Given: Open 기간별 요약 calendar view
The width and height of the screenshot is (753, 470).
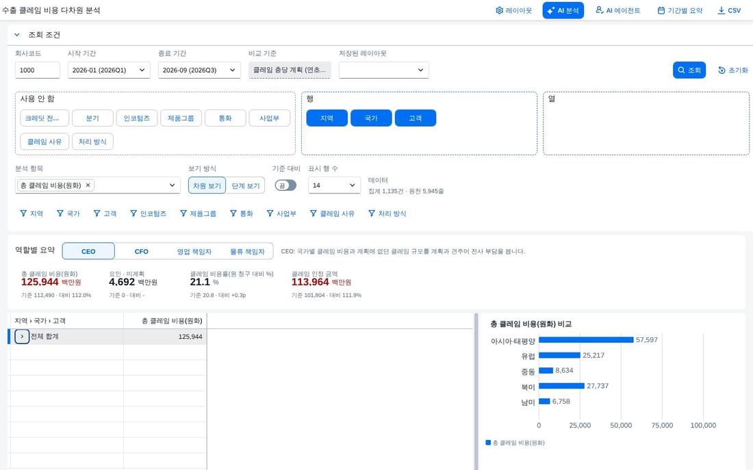Looking at the screenshot, I should point(680,10).
